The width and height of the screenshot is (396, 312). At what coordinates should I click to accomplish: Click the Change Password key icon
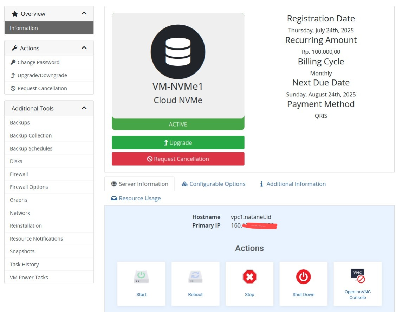click(x=13, y=62)
